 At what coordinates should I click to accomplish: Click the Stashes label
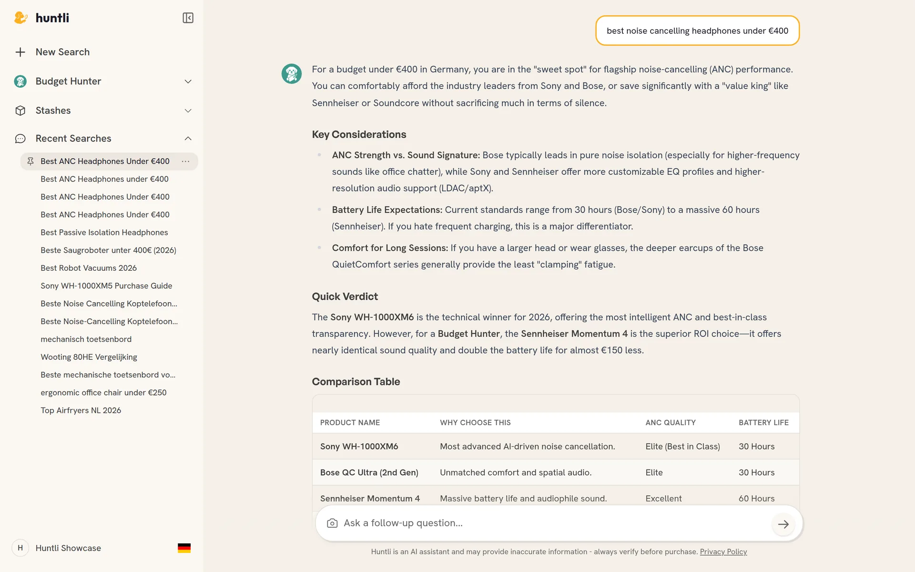pyautogui.click(x=53, y=111)
